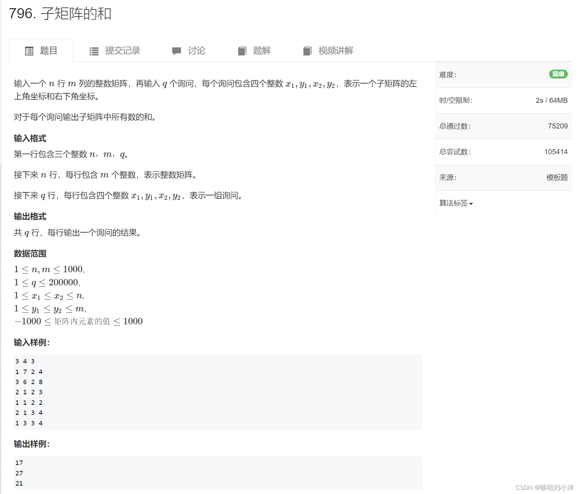Click the 2s / 64MB limit value
Image resolution: width=579 pixels, height=494 pixels.
coord(551,100)
